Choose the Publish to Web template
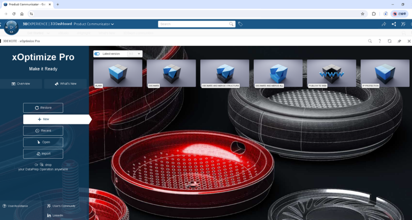The image size is (412, 220). (x=332, y=73)
